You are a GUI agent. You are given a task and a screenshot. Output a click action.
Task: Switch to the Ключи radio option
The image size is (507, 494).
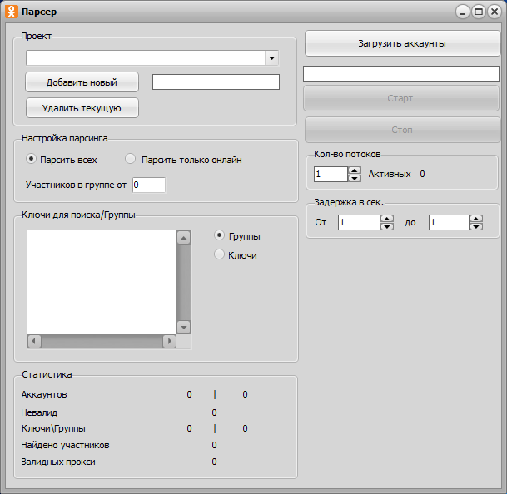220,254
